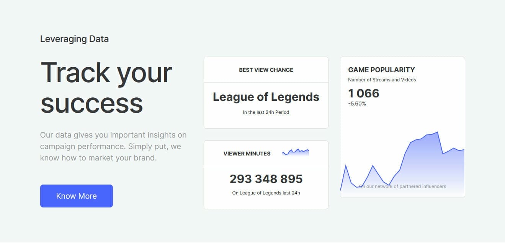
Task: Select the 1 066 streams value
Action: 363,94
